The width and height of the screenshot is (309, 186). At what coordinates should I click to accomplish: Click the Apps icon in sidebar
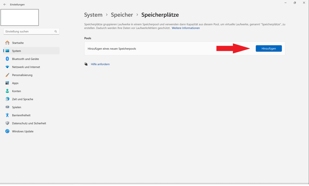coord(7,83)
